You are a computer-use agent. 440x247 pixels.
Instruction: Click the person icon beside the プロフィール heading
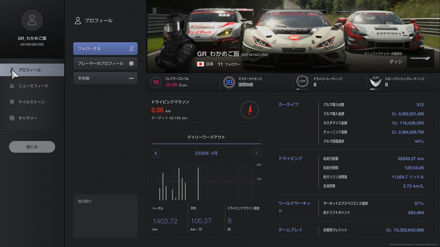coord(78,20)
